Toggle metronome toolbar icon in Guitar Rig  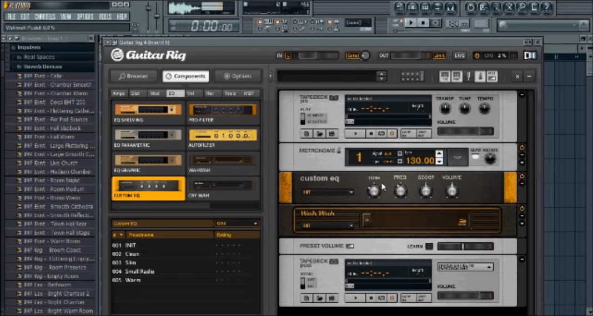click(480, 77)
